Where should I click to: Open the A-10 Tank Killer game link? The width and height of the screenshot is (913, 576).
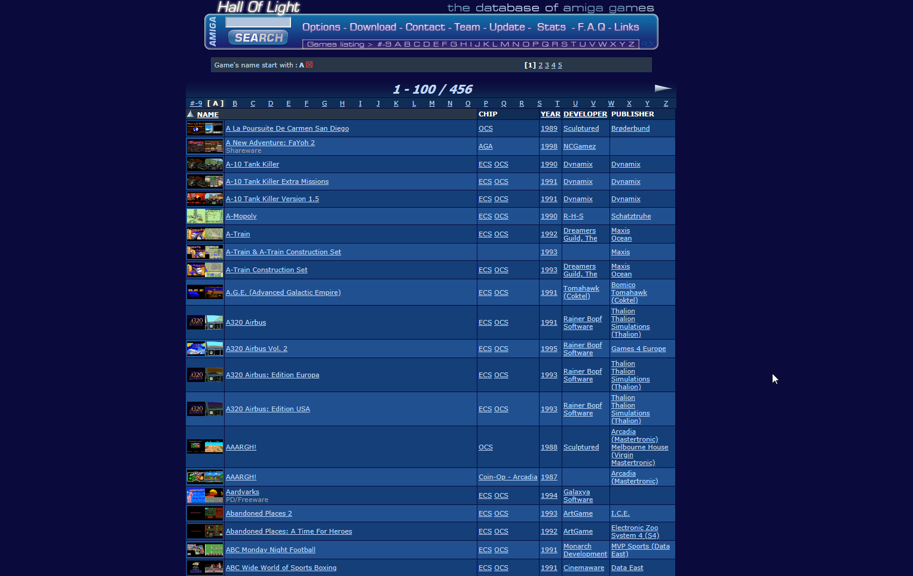tap(252, 164)
